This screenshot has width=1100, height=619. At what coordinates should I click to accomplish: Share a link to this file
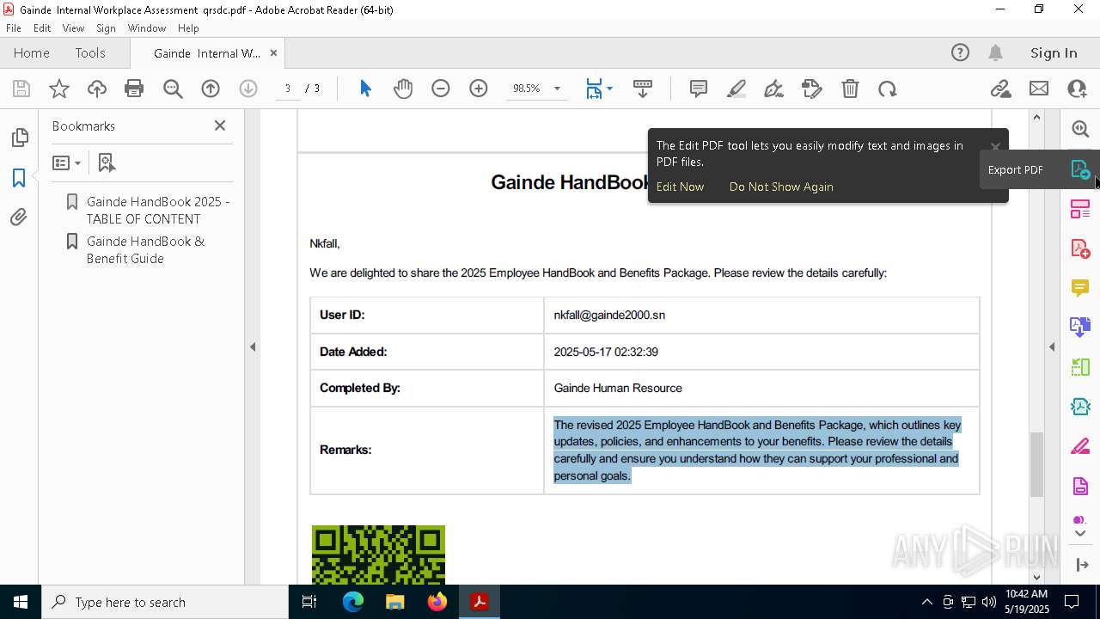pos(1000,89)
